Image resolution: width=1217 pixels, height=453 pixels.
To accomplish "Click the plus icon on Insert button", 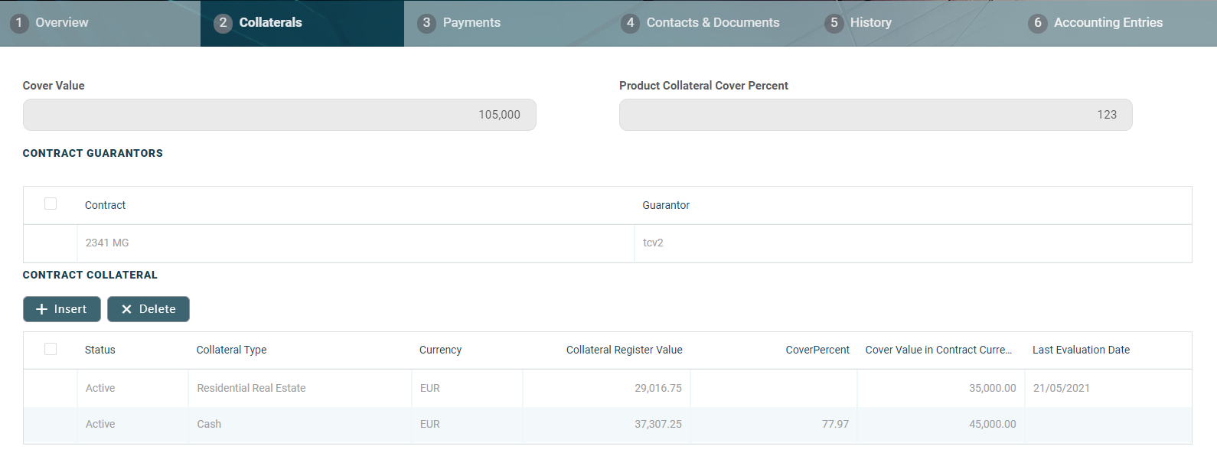I will pos(42,309).
